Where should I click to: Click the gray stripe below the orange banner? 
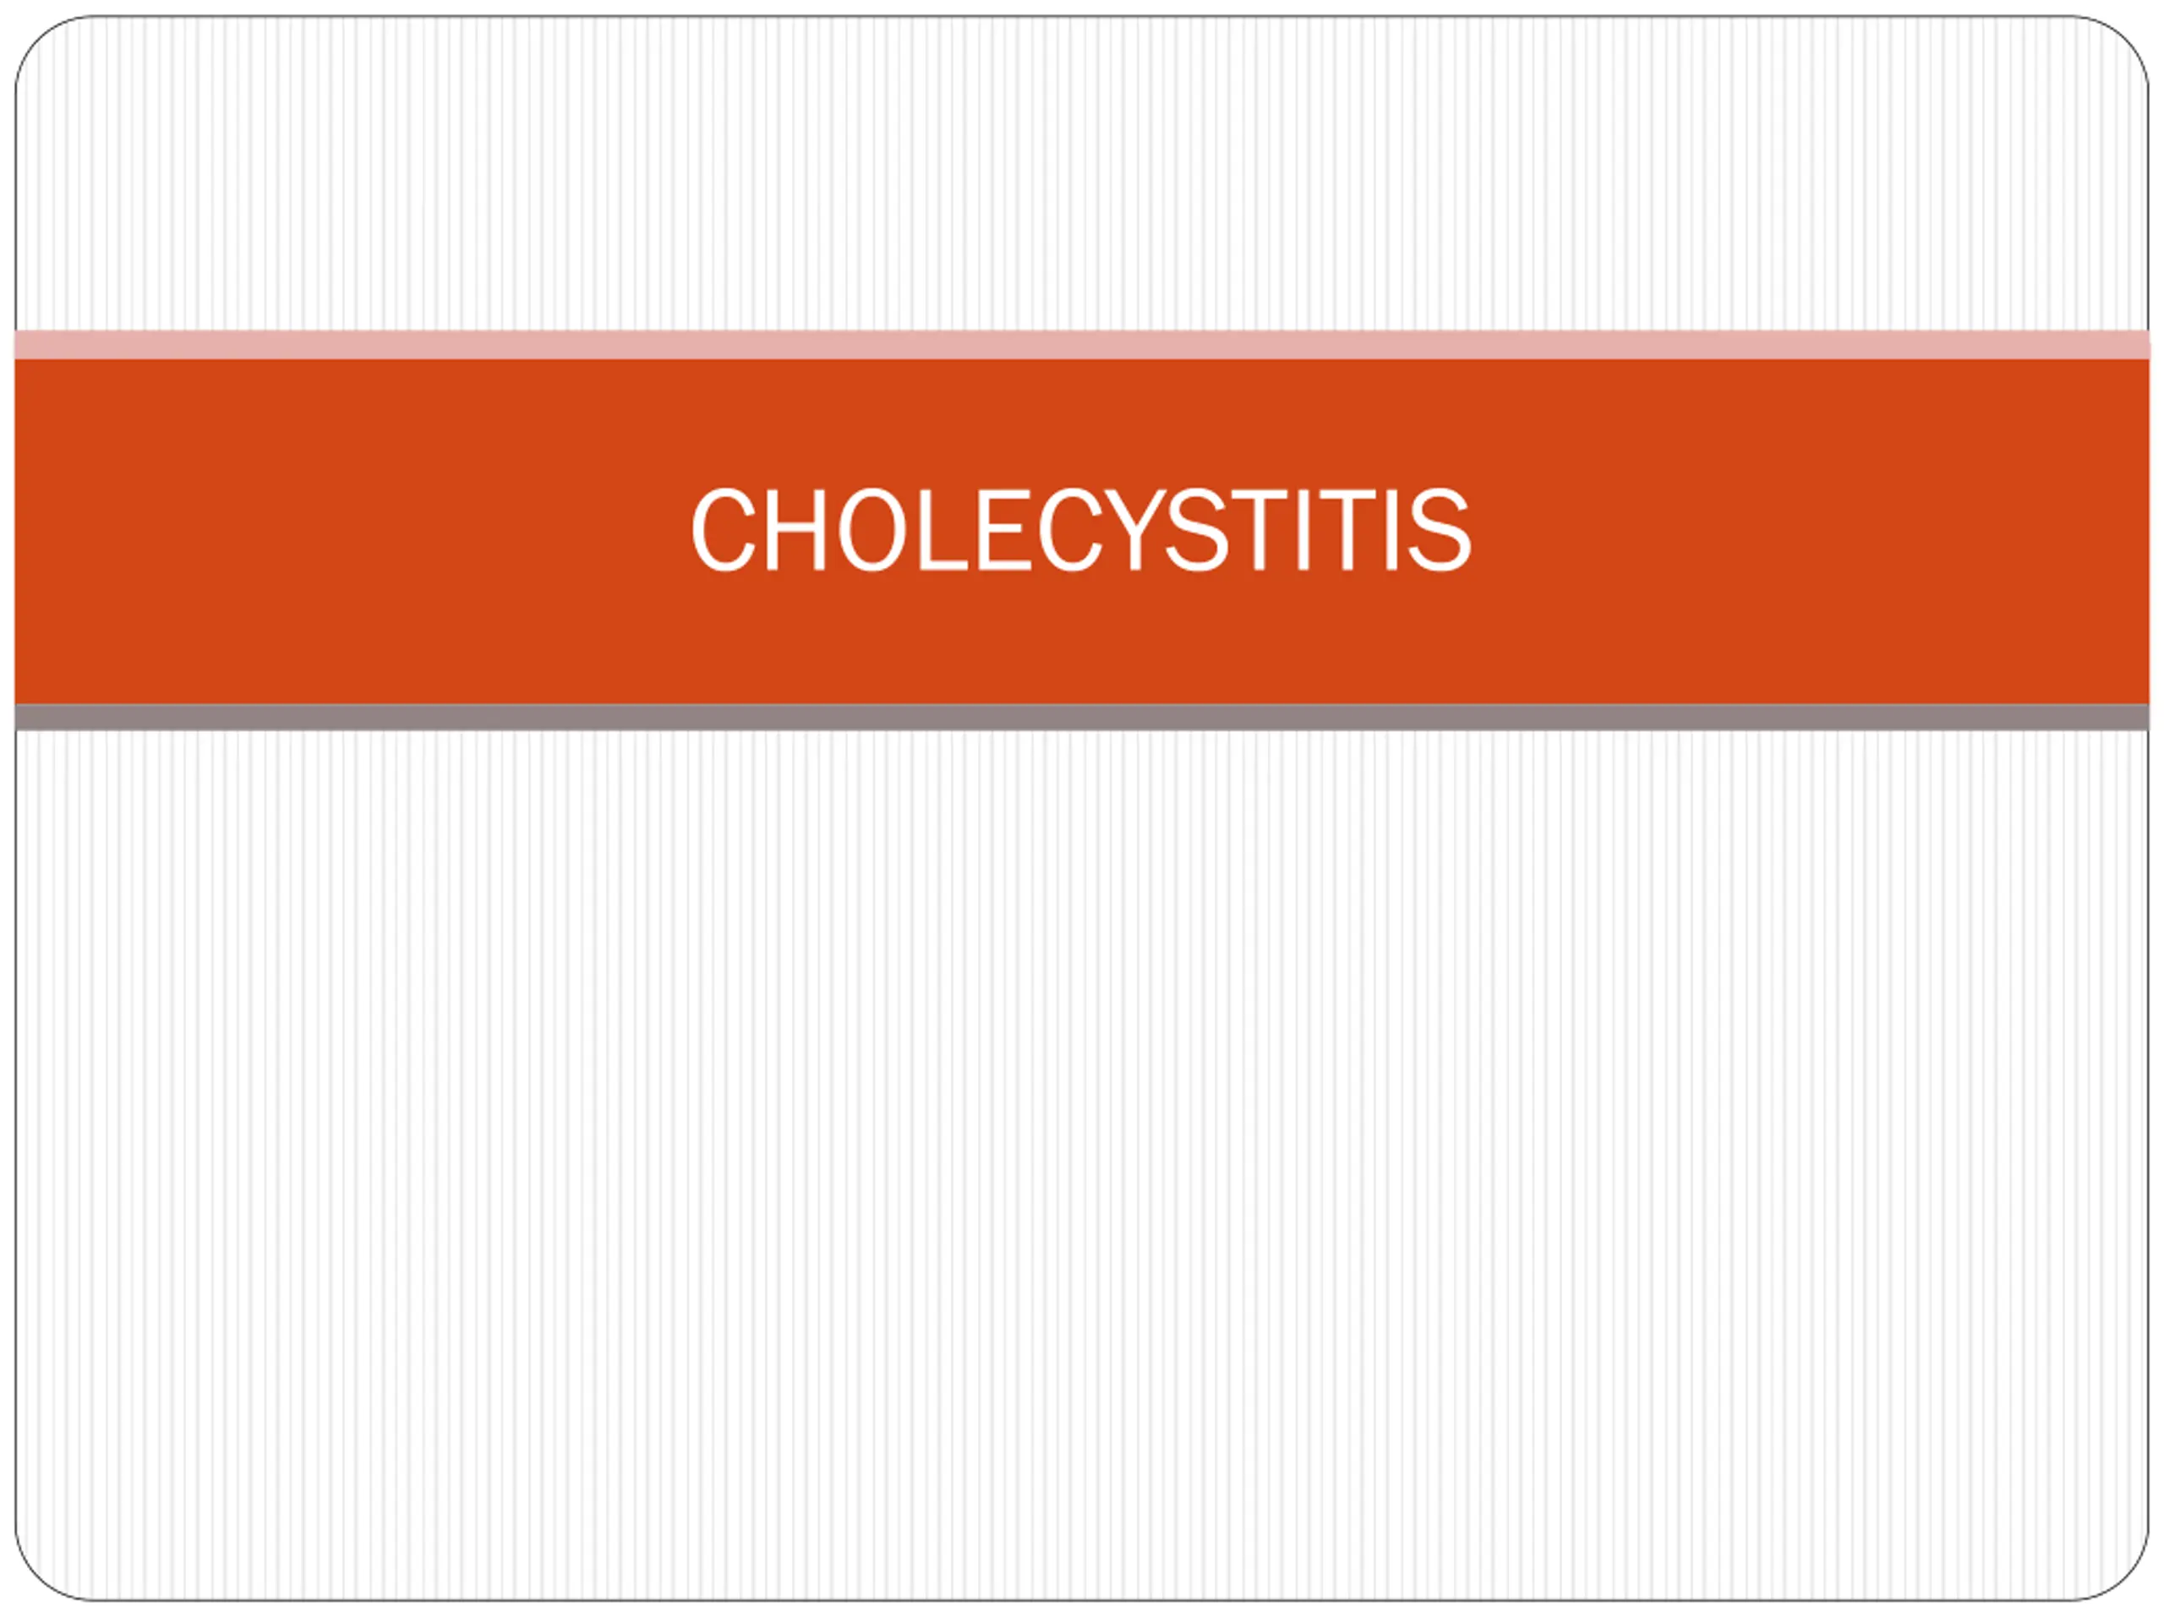click(1082, 717)
